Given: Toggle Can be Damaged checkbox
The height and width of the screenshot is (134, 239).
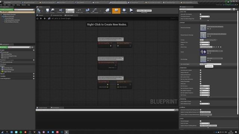Looking at the screenshot, I should pyautogui.click(x=201, y=121).
